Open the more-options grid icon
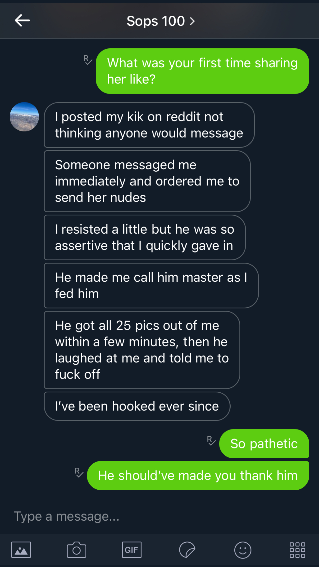 (297, 550)
